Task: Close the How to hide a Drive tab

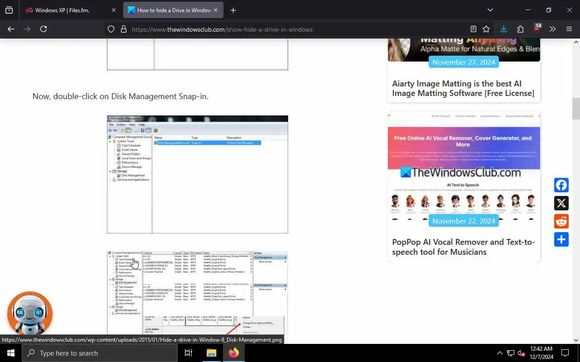Action: tap(216, 10)
